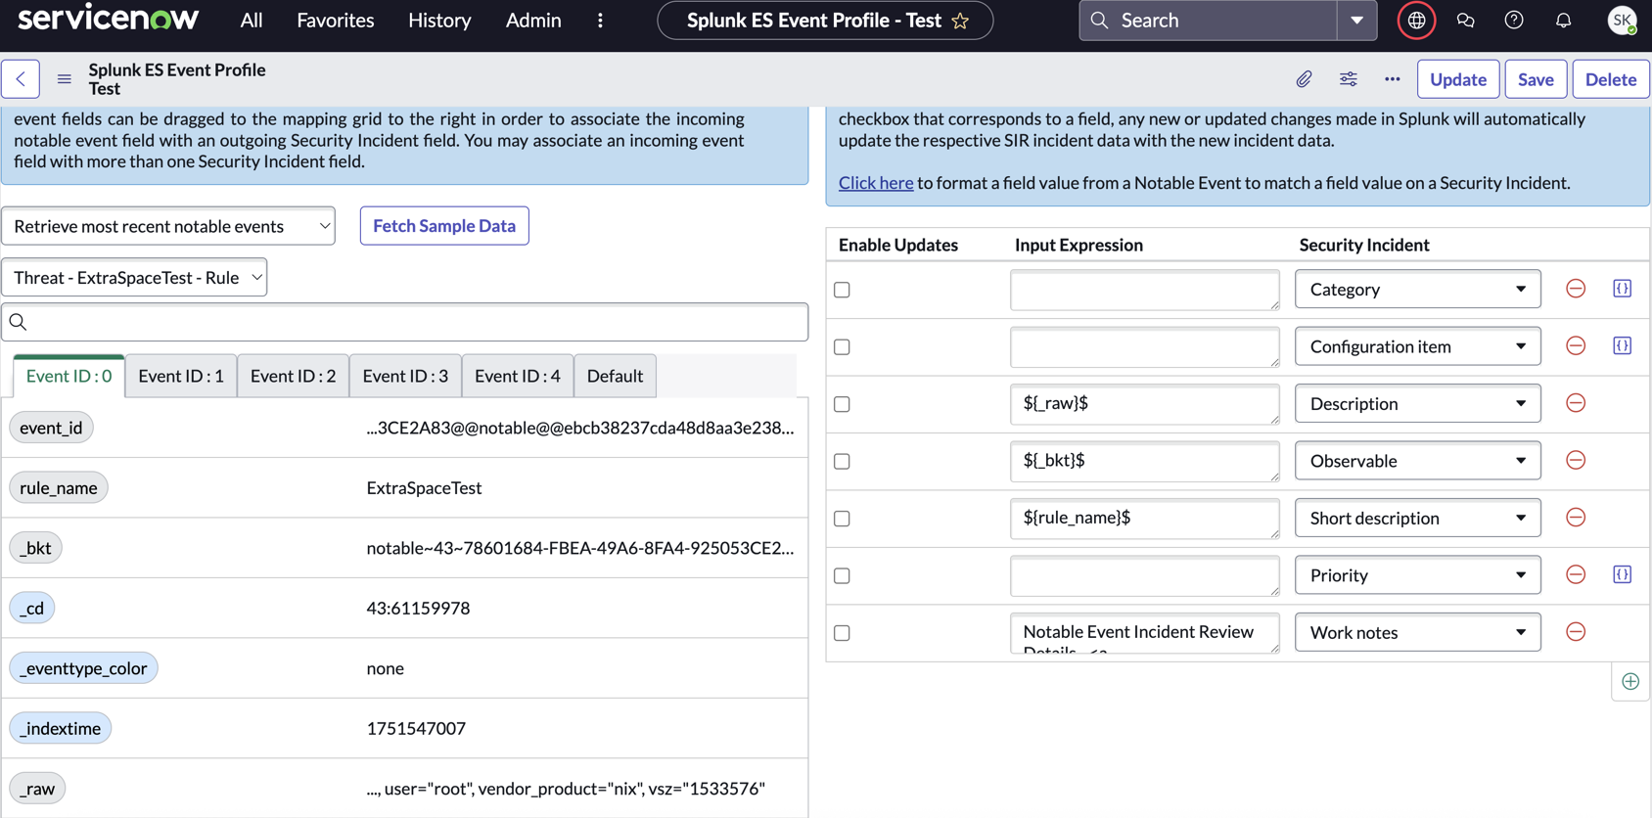Open the History menu
Screen dimensions: 1652x818
coord(439,21)
